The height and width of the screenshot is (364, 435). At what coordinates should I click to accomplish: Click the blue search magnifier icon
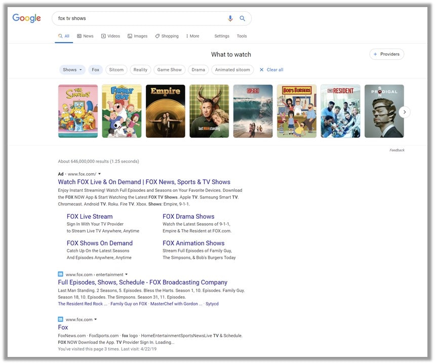click(242, 18)
